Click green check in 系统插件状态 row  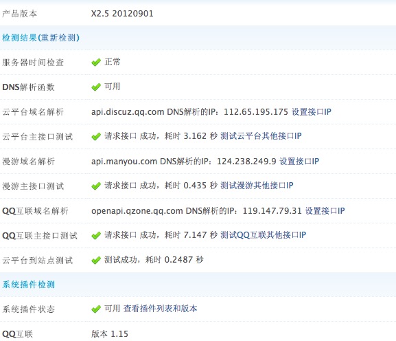pyautogui.click(x=96, y=309)
